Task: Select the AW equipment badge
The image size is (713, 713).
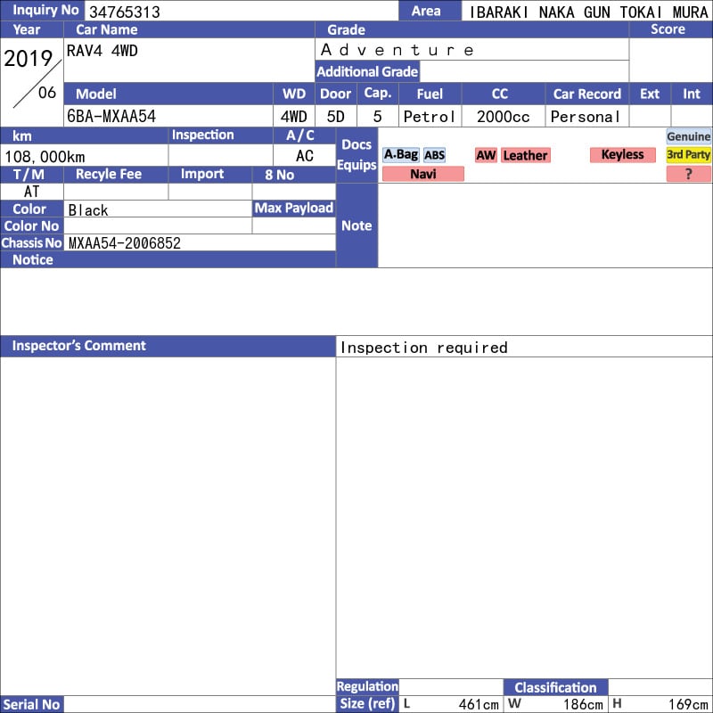Action: pyautogui.click(x=486, y=155)
